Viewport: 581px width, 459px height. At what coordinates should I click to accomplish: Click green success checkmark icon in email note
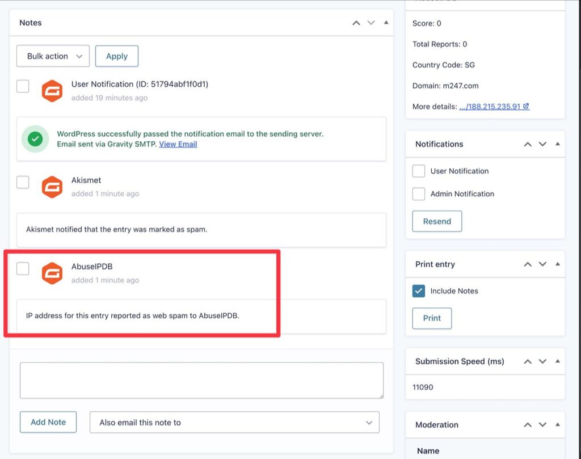35,139
